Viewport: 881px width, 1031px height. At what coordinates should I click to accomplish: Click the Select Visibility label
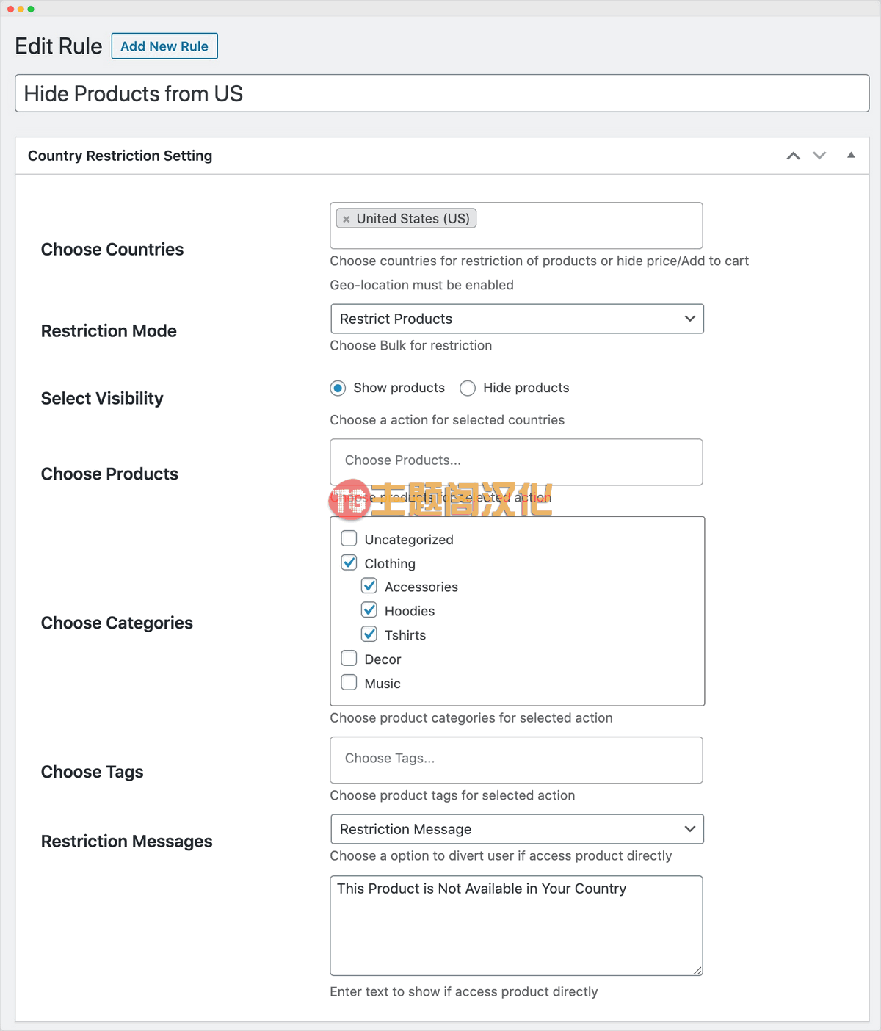click(102, 399)
